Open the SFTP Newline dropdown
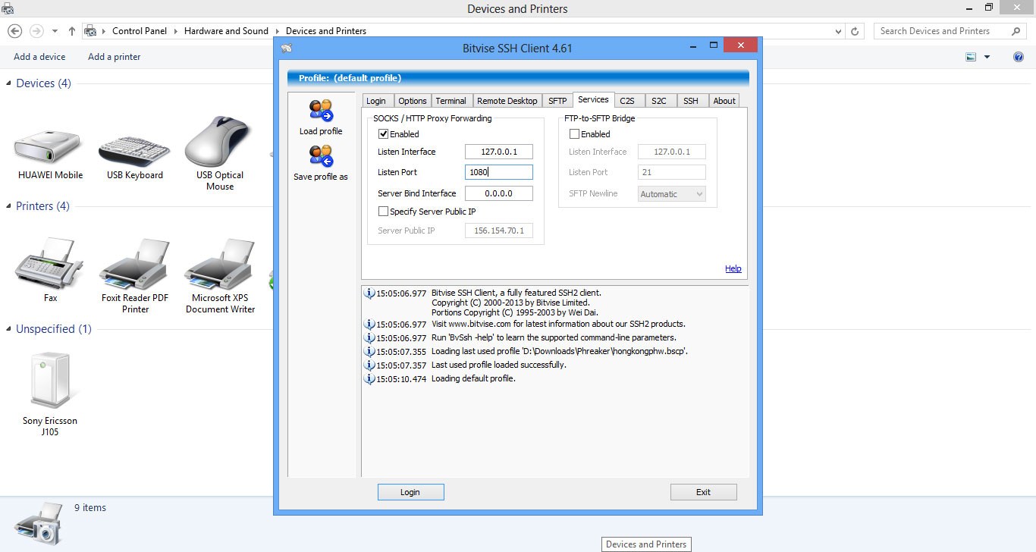 pyautogui.click(x=672, y=194)
